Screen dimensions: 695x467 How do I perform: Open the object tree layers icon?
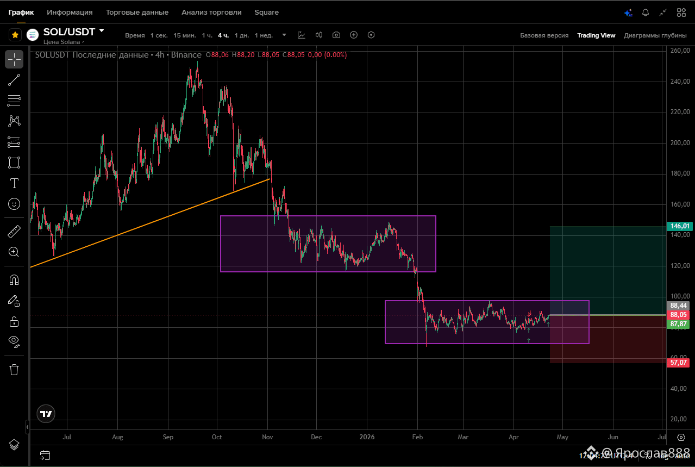click(14, 445)
